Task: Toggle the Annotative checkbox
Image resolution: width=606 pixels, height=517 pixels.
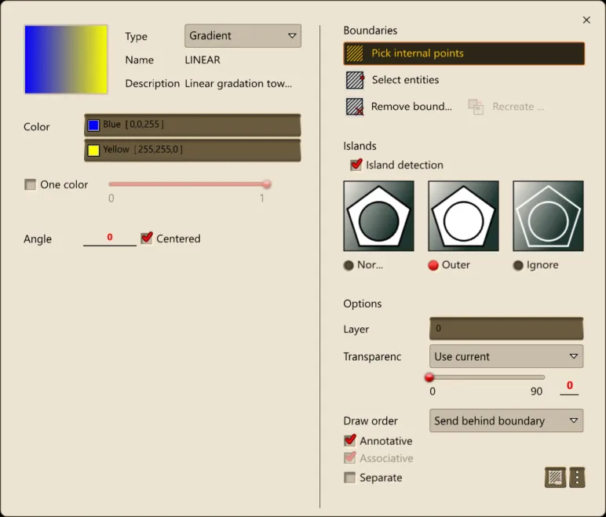Action: tap(350, 441)
